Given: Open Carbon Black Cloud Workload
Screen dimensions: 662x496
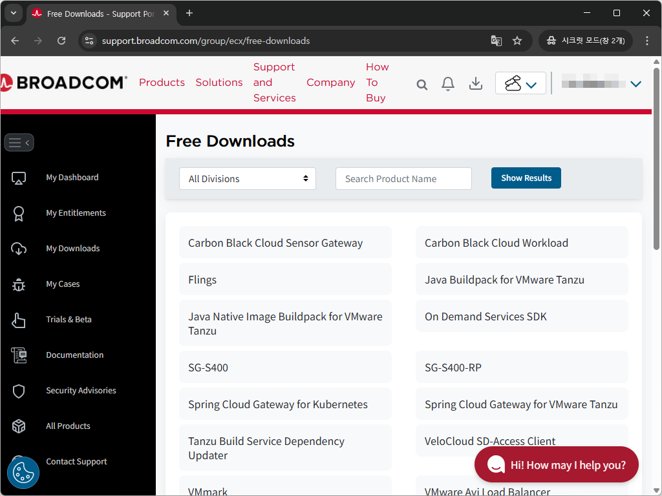Looking at the screenshot, I should coord(522,243).
